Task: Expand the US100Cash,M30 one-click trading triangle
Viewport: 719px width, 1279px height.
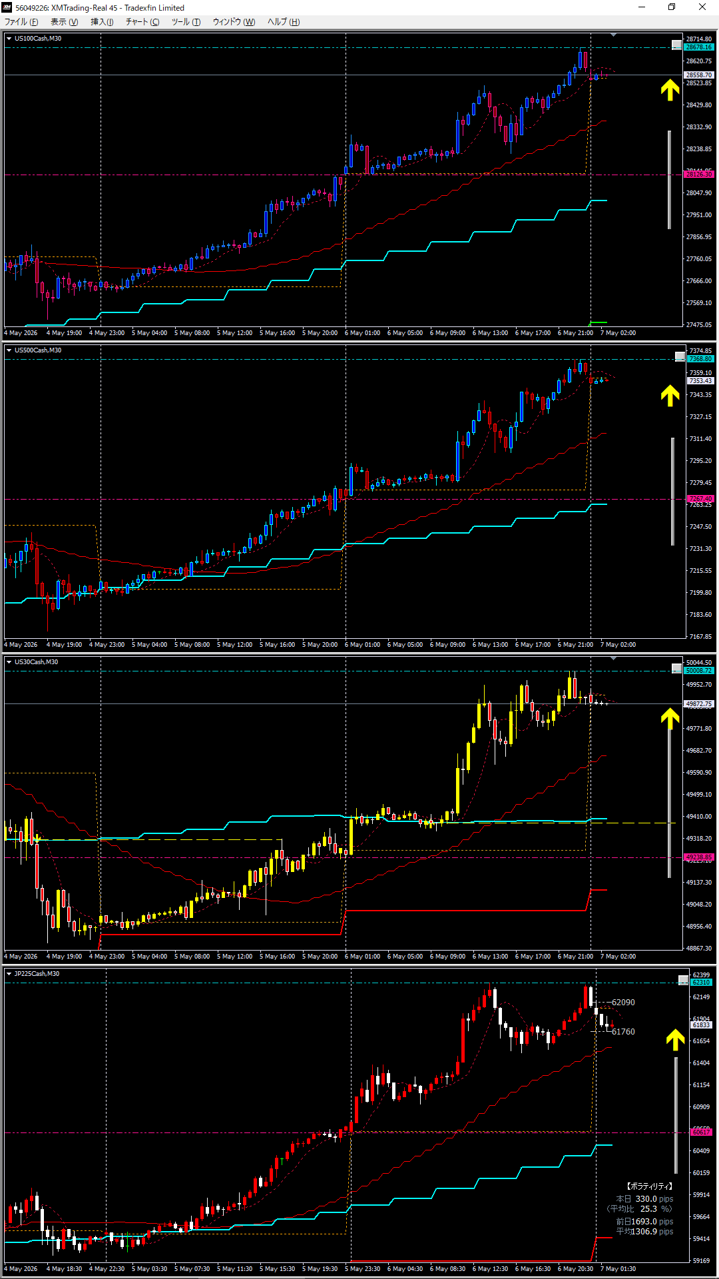Action: click(x=9, y=39)
